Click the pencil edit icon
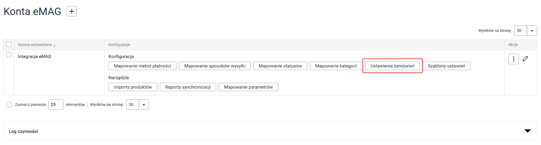The image size is (541, 145). (525, 59)
